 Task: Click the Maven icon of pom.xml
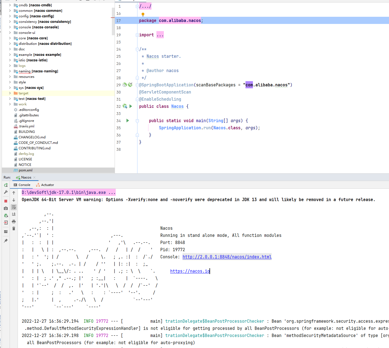point(16,170)
